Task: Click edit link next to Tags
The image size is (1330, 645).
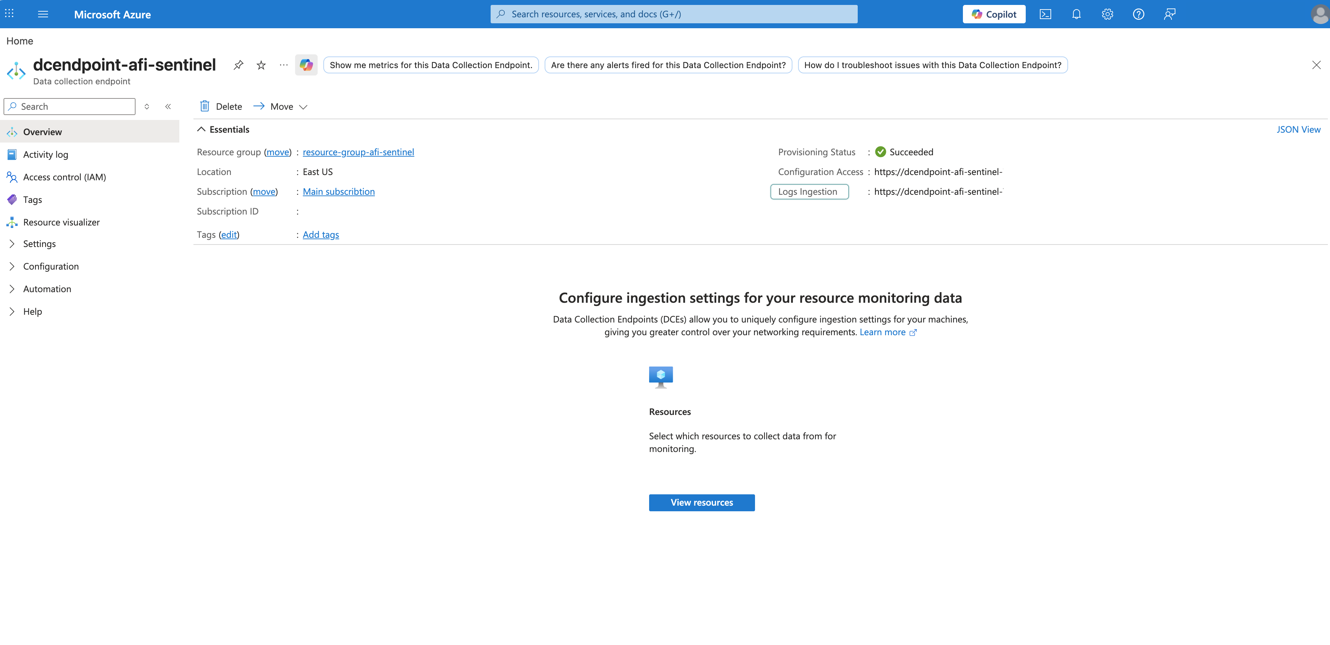Action: pyautogui.click(x=229, y=235)
